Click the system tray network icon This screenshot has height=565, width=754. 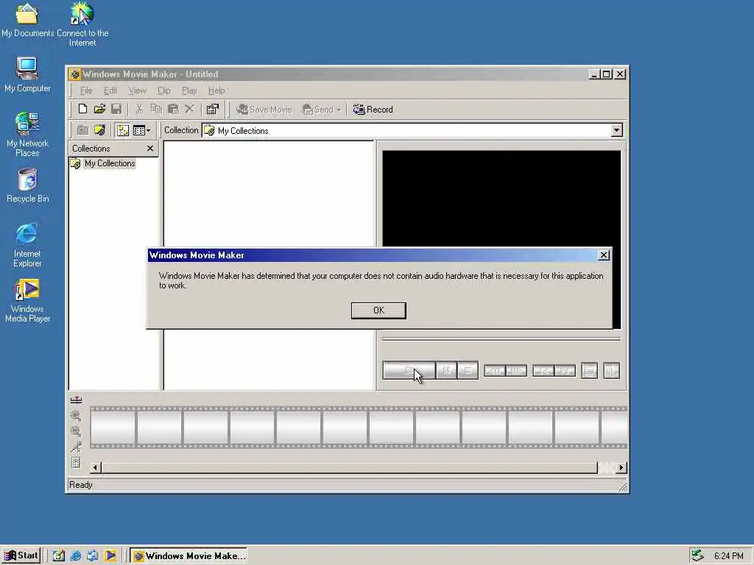[698, 556]
